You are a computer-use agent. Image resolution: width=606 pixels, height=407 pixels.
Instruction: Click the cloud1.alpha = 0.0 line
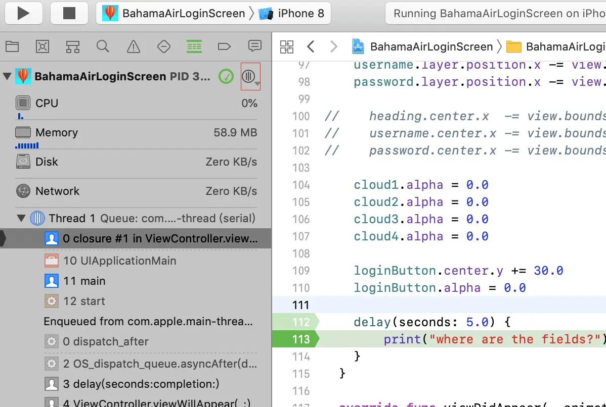(x=421, y=185)
